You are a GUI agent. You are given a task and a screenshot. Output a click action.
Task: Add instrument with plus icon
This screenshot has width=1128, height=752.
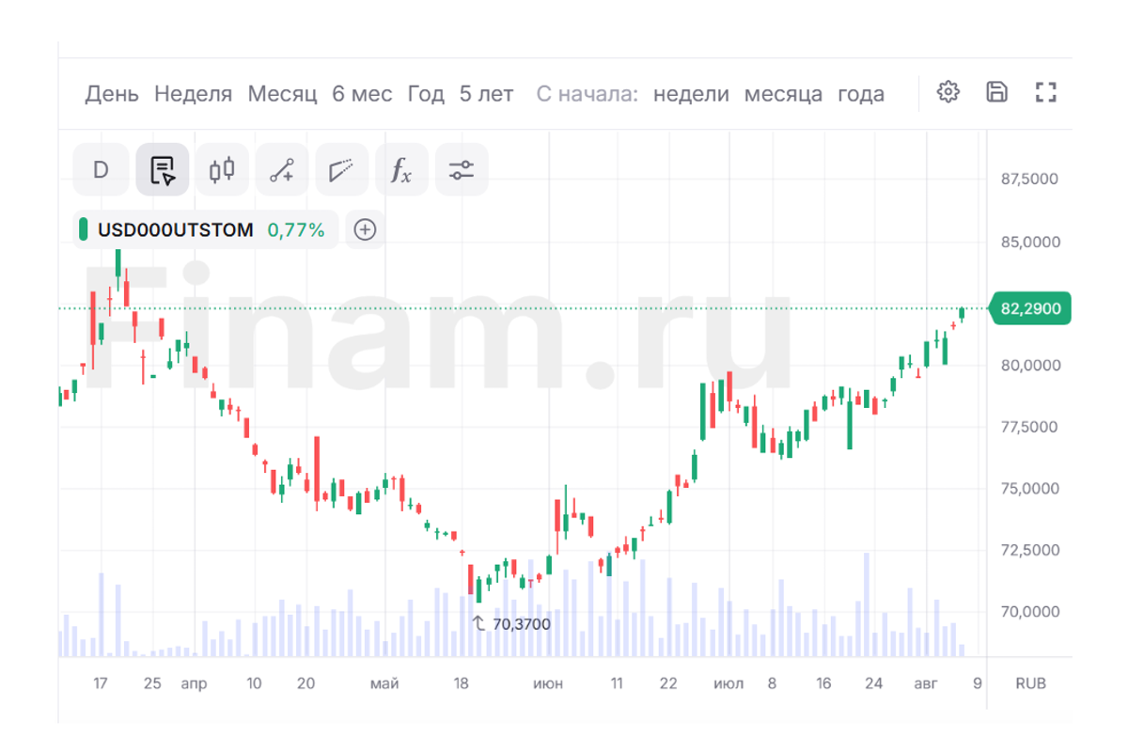(x=366, y=229)
